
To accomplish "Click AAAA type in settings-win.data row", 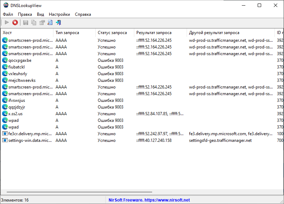I will [x=61, y=140].
